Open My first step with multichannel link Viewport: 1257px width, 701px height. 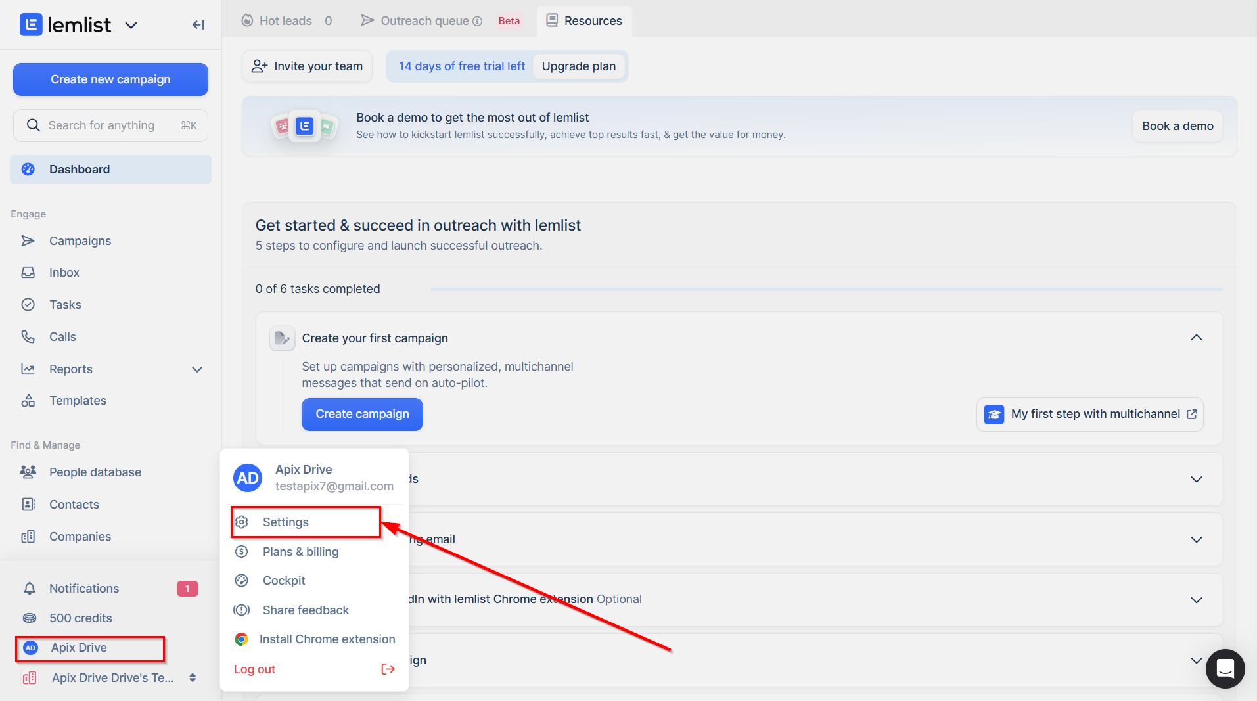click(x=1090, y=415)
